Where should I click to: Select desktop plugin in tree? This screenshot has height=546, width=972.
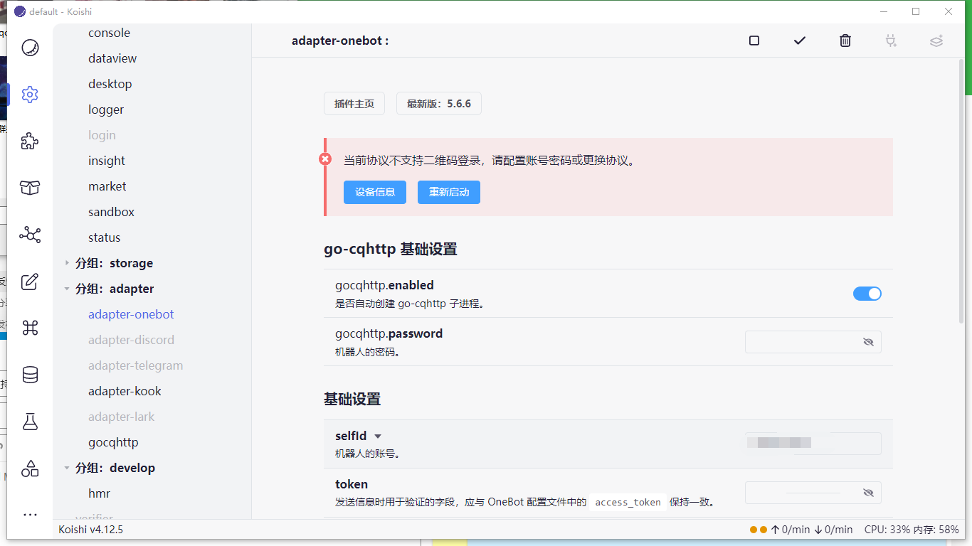point(110,84)
